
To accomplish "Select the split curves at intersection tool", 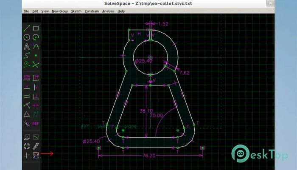I will point(36,65).
